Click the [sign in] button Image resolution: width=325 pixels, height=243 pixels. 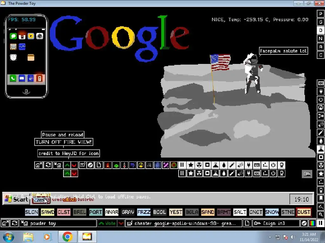[276, 223]
